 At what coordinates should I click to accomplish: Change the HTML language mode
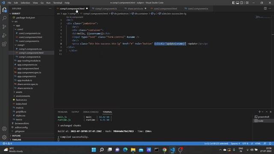258,144
